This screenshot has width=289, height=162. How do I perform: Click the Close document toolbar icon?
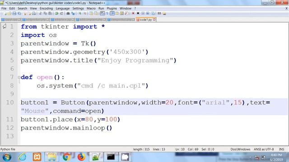pos(25,13)
